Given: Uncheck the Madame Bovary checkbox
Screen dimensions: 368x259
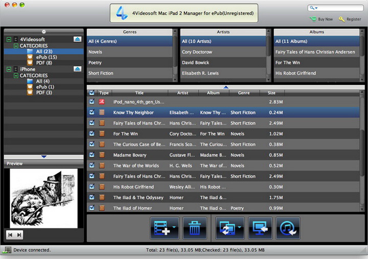Looking at the screenshot, I should (x=91, y=155).
